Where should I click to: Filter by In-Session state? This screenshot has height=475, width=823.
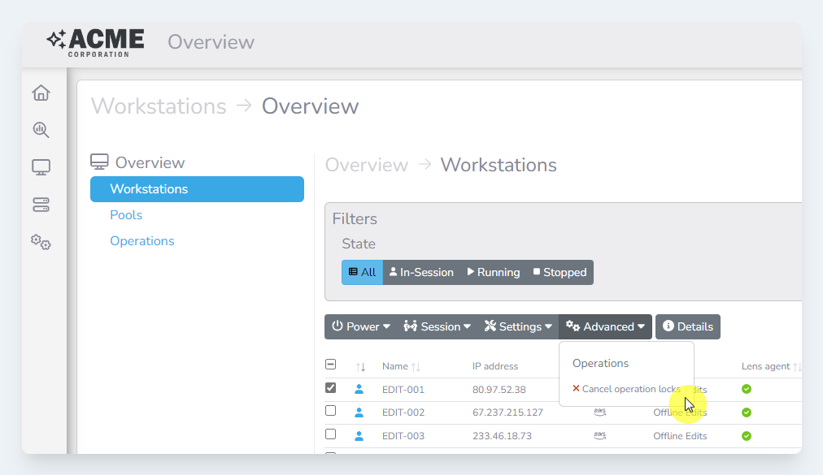tap(421, 273)
